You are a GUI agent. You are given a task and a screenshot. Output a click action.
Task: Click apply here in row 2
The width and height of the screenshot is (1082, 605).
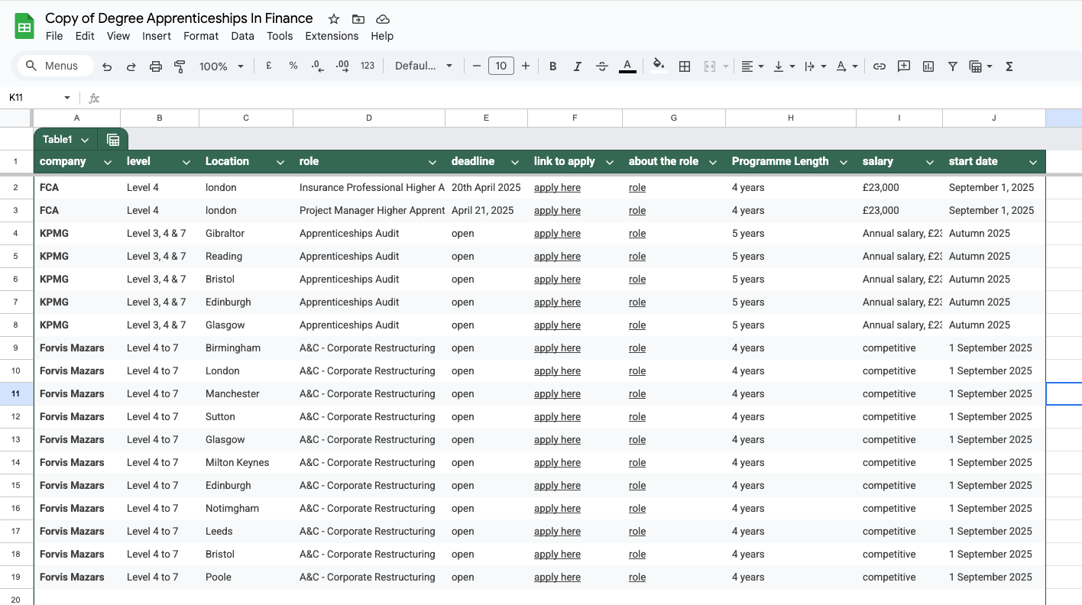(x=557, y=187)
